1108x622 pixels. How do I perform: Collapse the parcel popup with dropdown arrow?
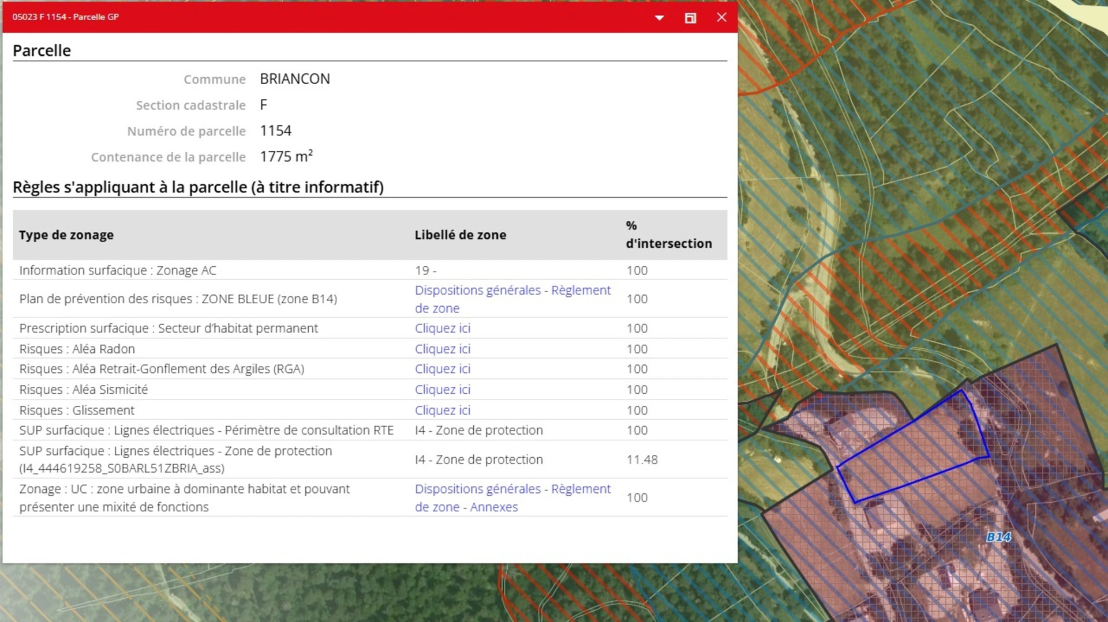pyautogui.click(x=659, y=18)
